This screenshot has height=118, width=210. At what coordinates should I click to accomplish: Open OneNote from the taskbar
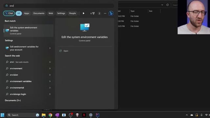click(57, 115)
